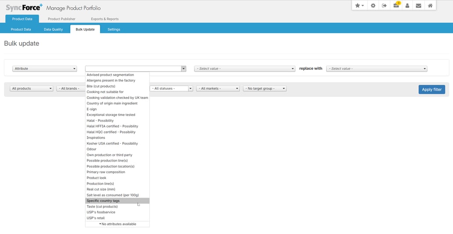The image size is (453, 234).
Task: Select Cooking validation checked by UK team
Action: (117, 97)
